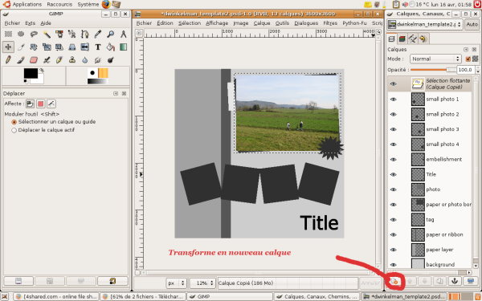Select the Pencil tool

8,59
